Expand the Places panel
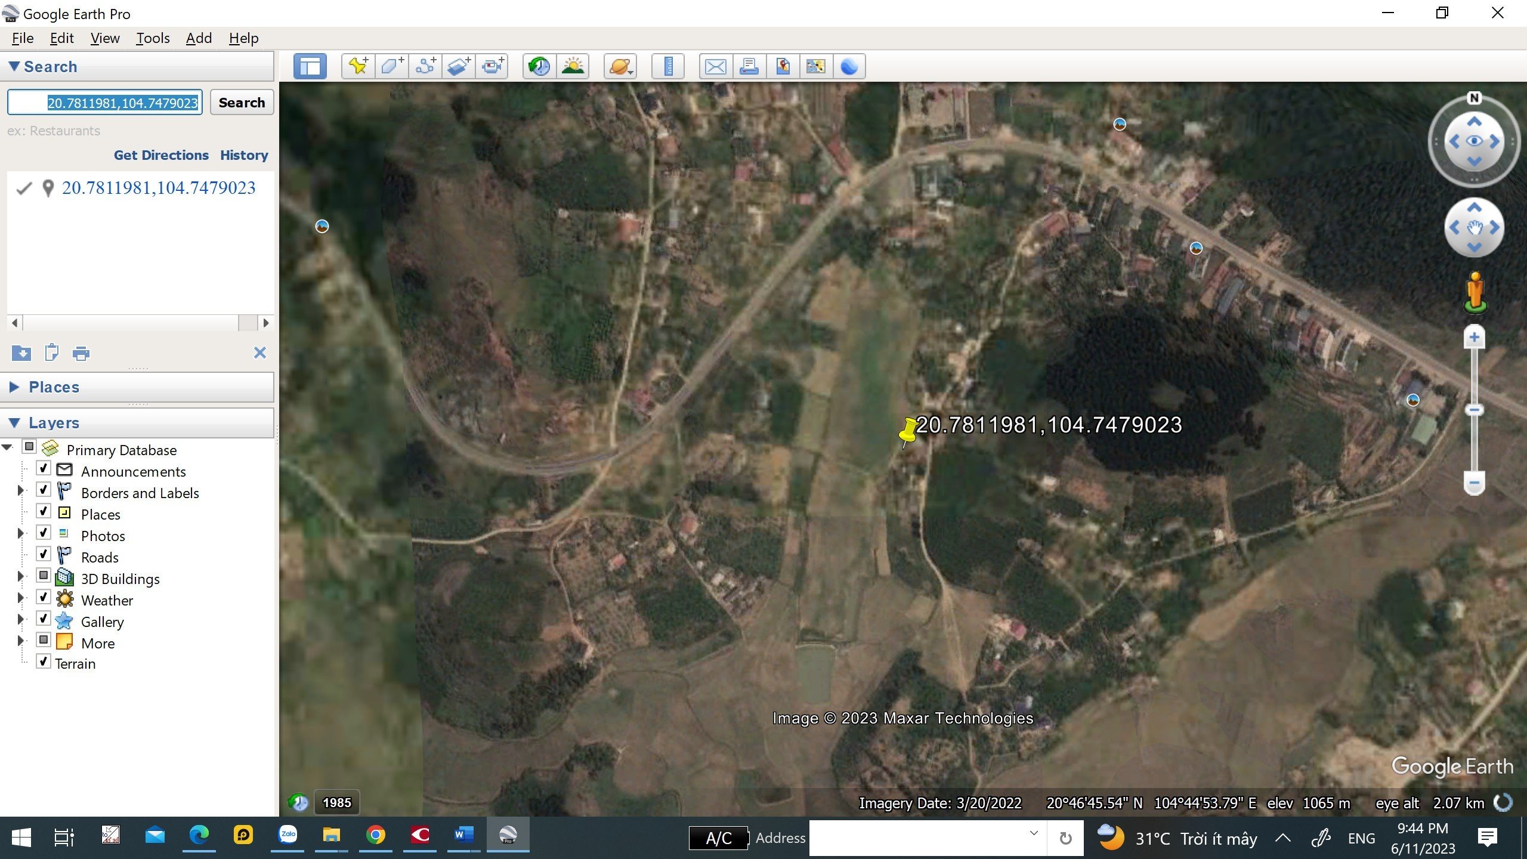The height and width of the screenshot is (859, 1527). click(14, 387)
